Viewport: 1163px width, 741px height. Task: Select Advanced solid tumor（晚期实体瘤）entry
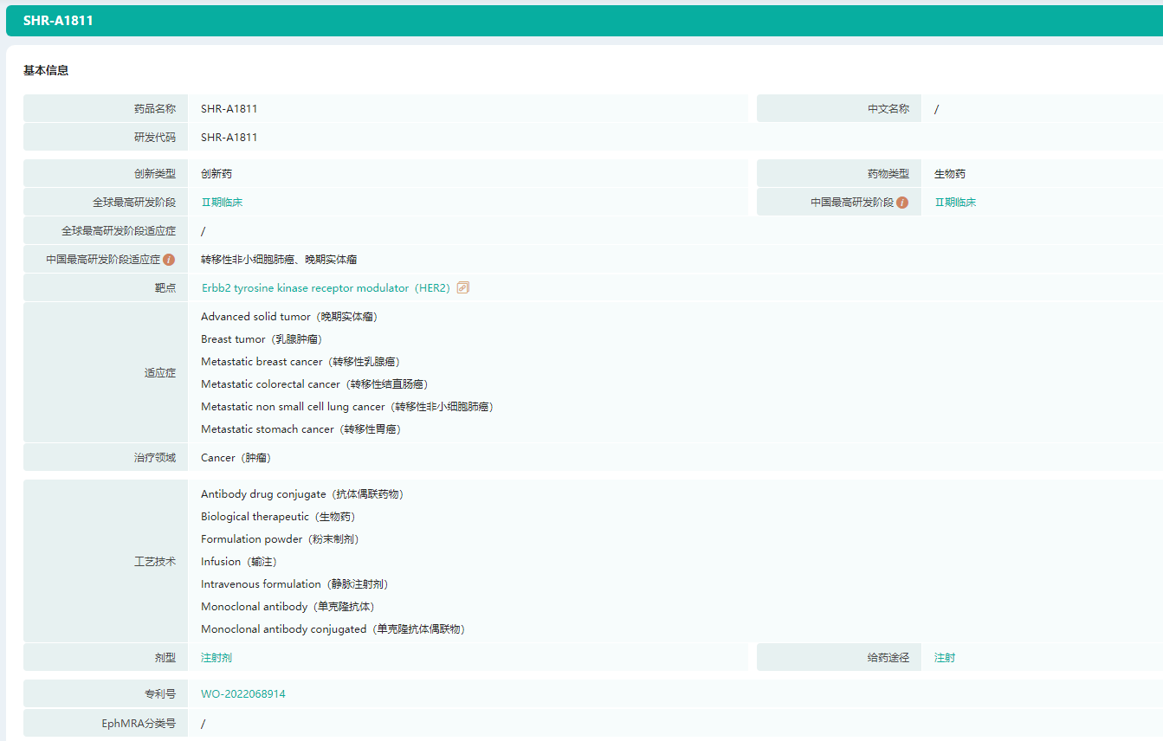(289, 317)
